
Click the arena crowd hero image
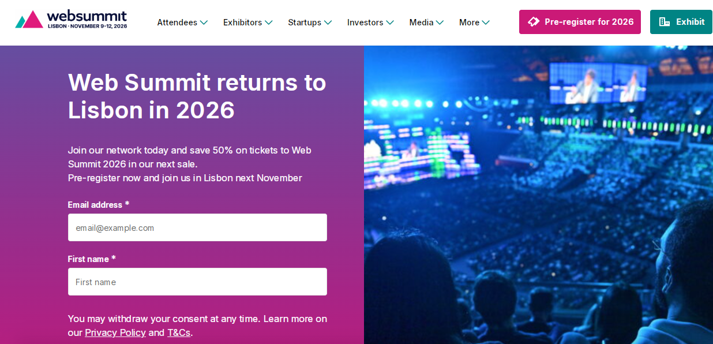click(x=538, y=195)
